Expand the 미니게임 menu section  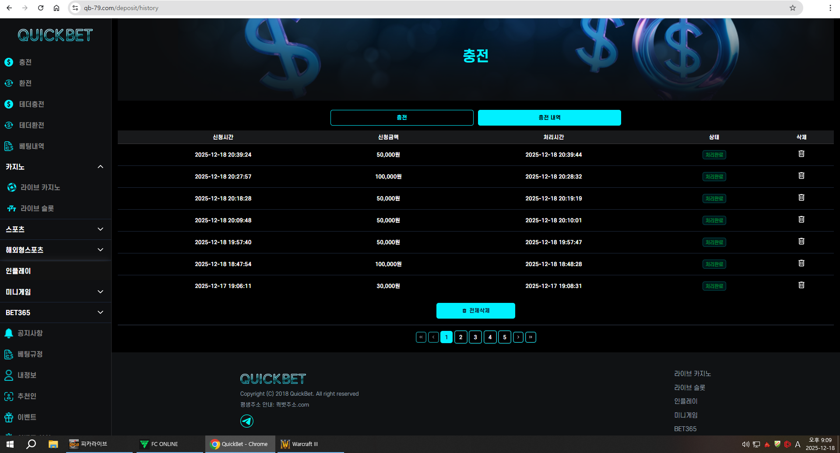click(100, 292)
